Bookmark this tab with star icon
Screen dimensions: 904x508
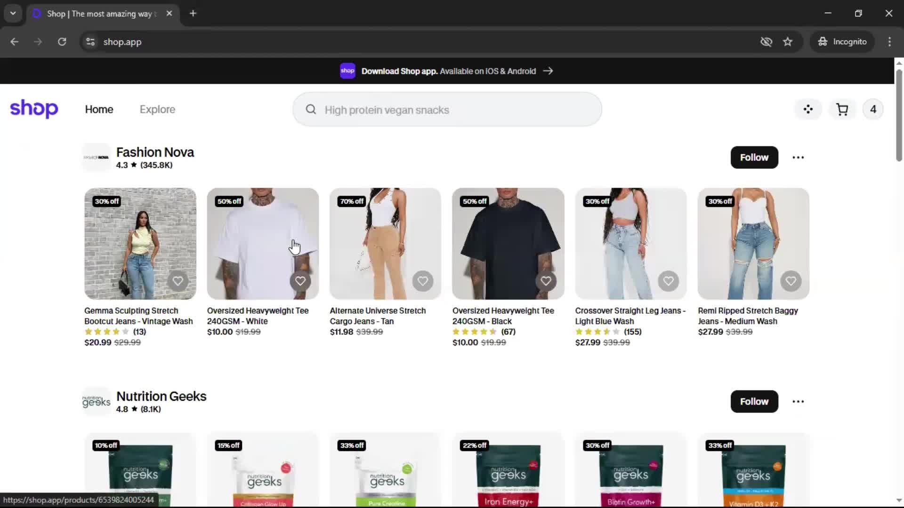pyautogui.click(x=788, y=42)
